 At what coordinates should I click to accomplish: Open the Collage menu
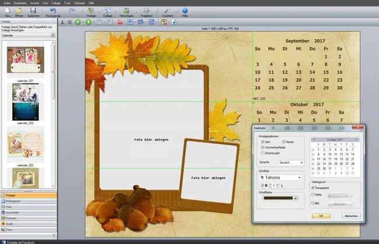click(x=56, y=3)
